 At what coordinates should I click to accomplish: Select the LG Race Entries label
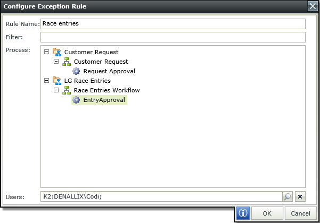click(87, 81)
